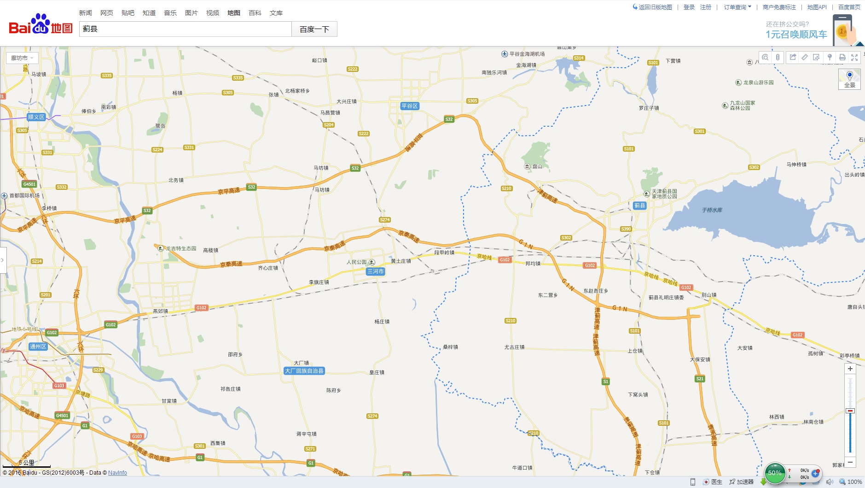Open the 音乐 tab
This screenshot has height=488, width=865.
[x=170, y=13]
